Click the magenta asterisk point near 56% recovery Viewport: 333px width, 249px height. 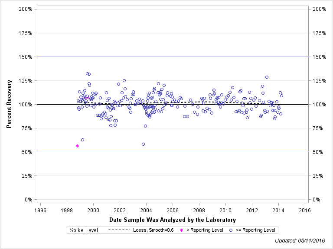click(x=77, y=146)
